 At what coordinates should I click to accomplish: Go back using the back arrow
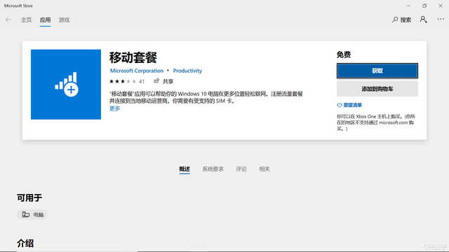pyautogui.click(x=8, y=20)
